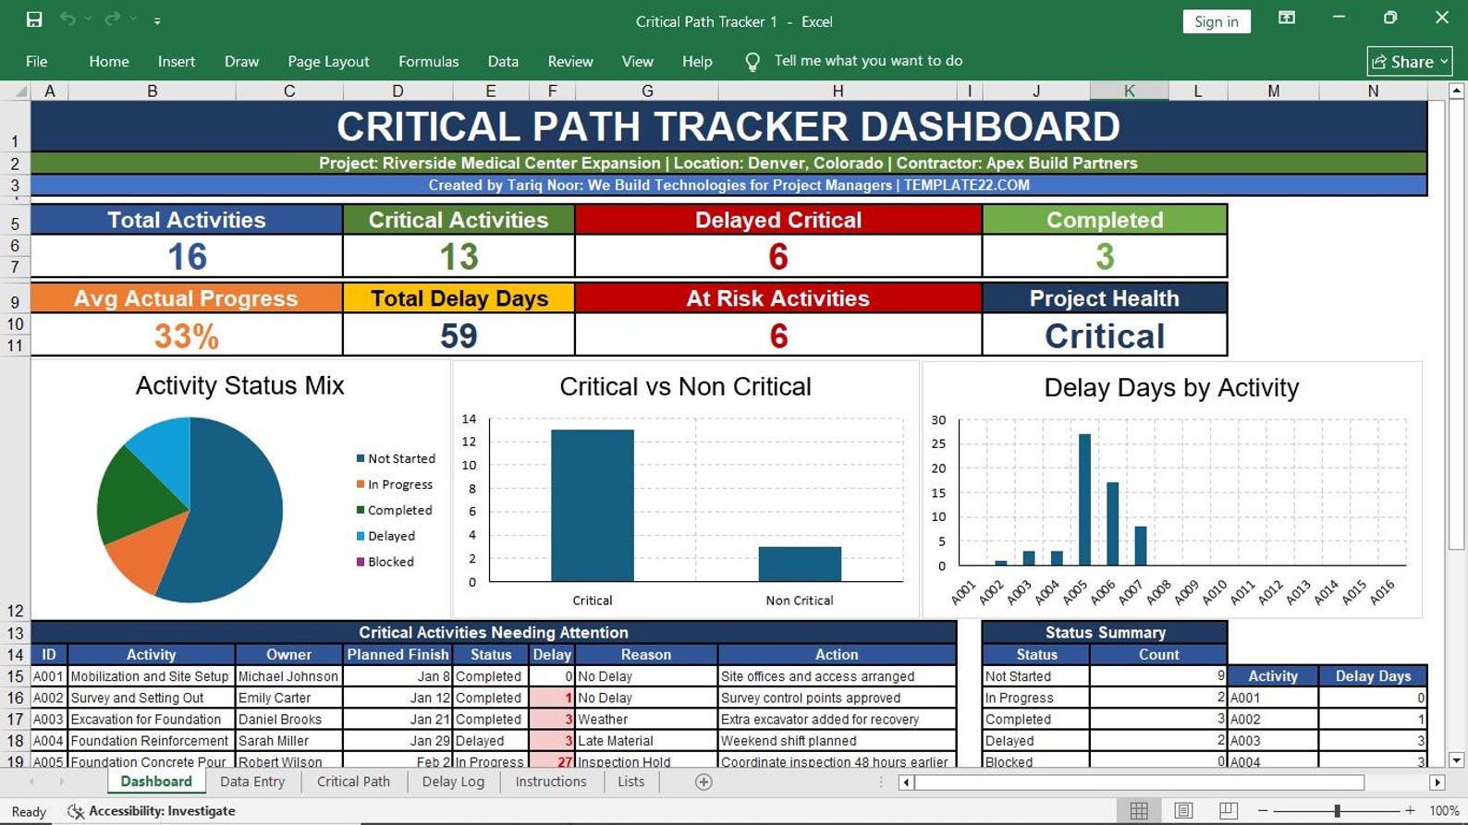Select cell with owner Emily Carter
Screen dimensions: 1468x825
click(x=289, y=698)
